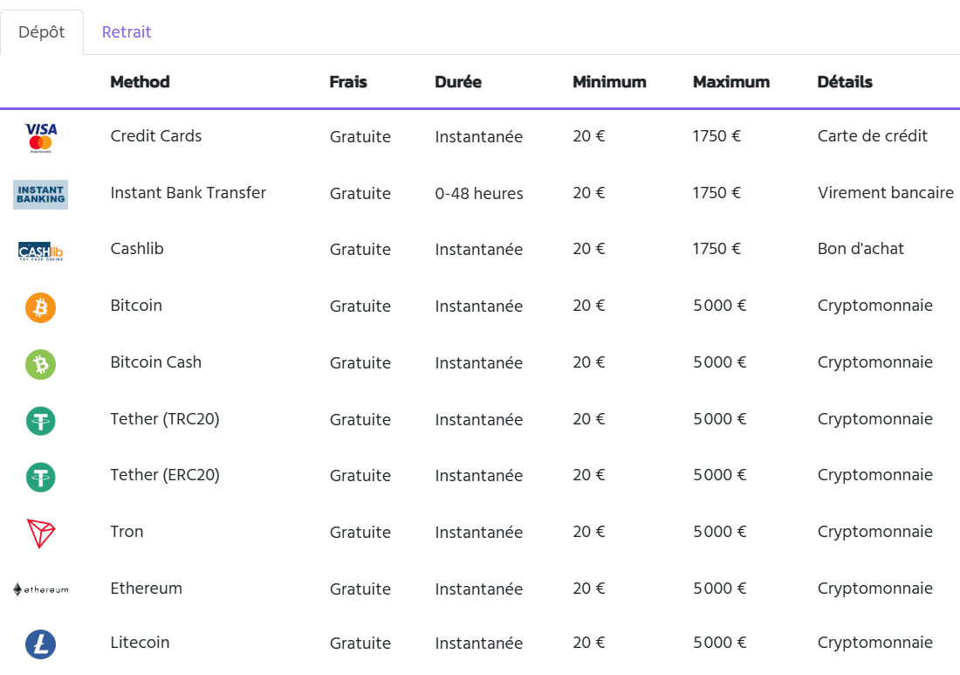Click the Frais column header

(347, 81)
